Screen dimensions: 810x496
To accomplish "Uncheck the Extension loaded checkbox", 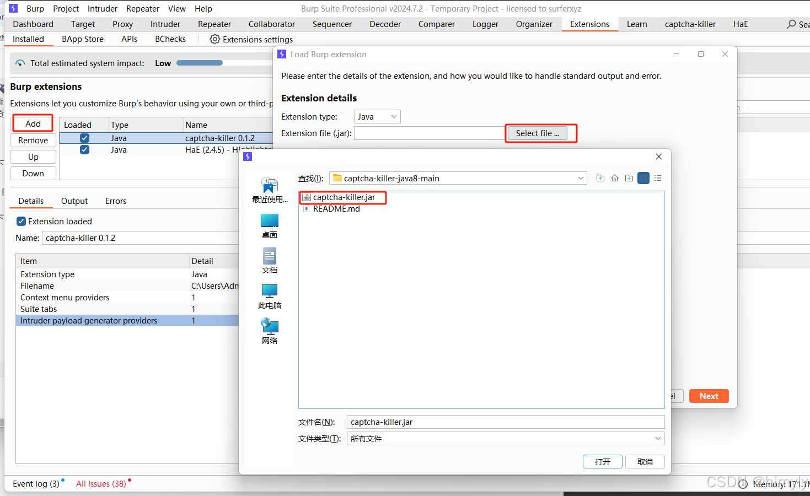I will tap(22, 222).
